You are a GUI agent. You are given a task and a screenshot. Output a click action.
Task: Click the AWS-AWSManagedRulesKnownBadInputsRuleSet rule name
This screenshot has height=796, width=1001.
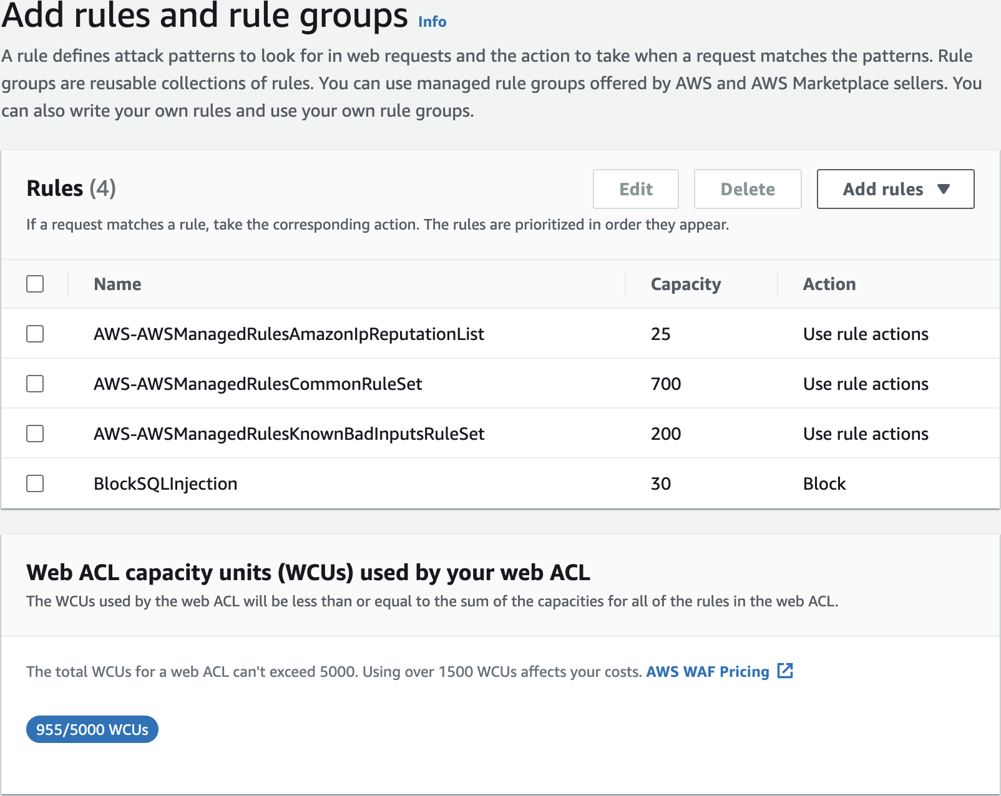pyautogui.click(x=289, y=434)
